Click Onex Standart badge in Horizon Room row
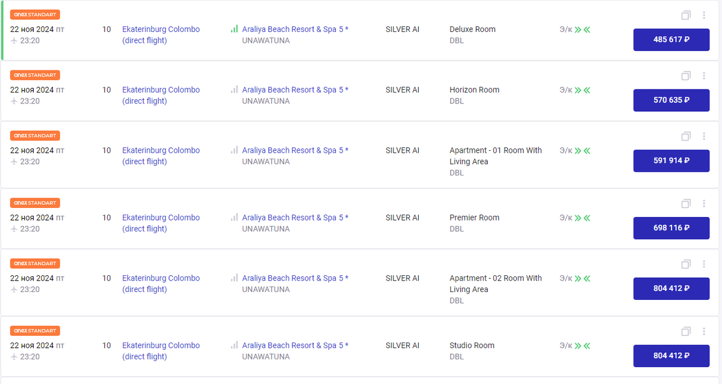 click(x=35, y=75)
